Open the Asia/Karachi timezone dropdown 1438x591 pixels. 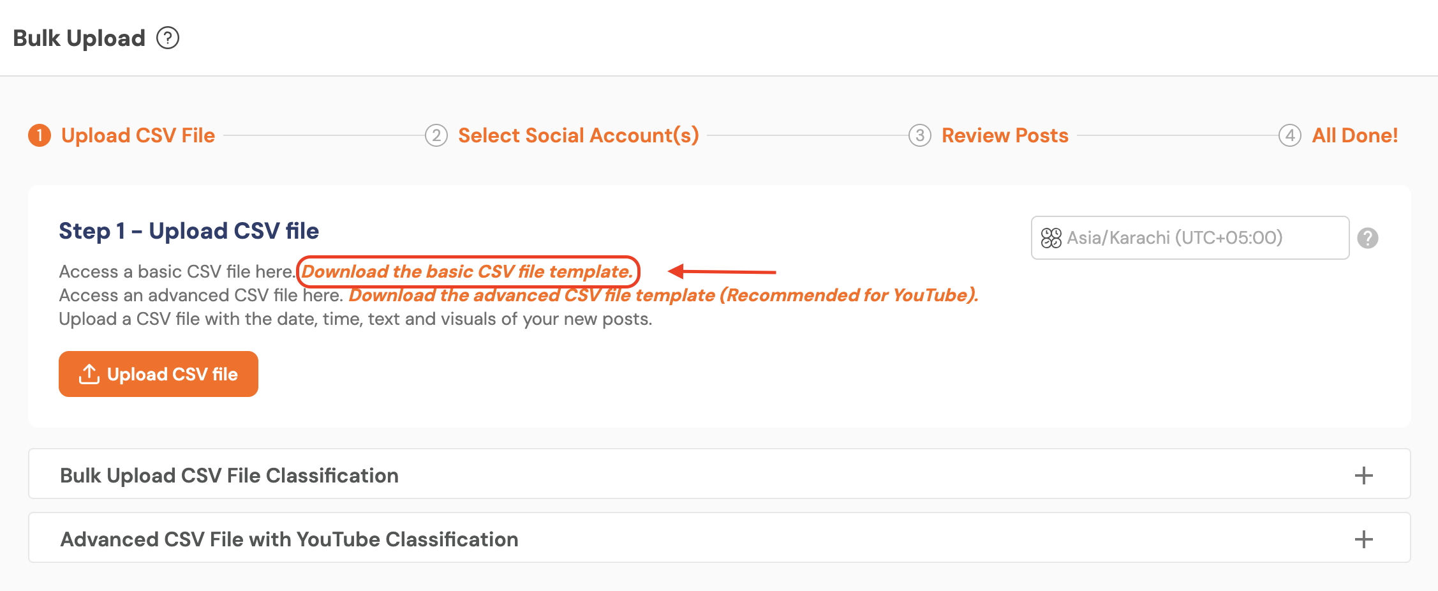(1189, 238)
